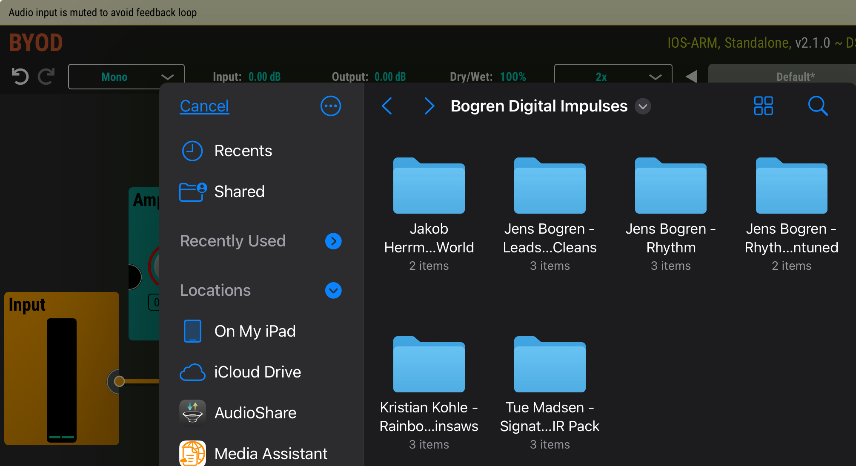Open the 2x oversampling dropdown
The image size is (856, 466).
(613, 77)
